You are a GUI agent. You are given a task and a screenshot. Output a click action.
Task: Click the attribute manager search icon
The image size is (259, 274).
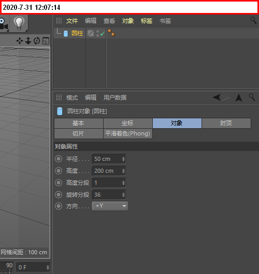[252, 98]
